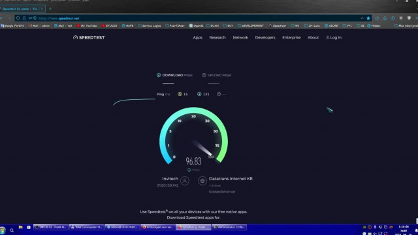This screenshot has height=235, width=418.
Task: Close the Speedtest by Ookla tab
Action: 42,8
